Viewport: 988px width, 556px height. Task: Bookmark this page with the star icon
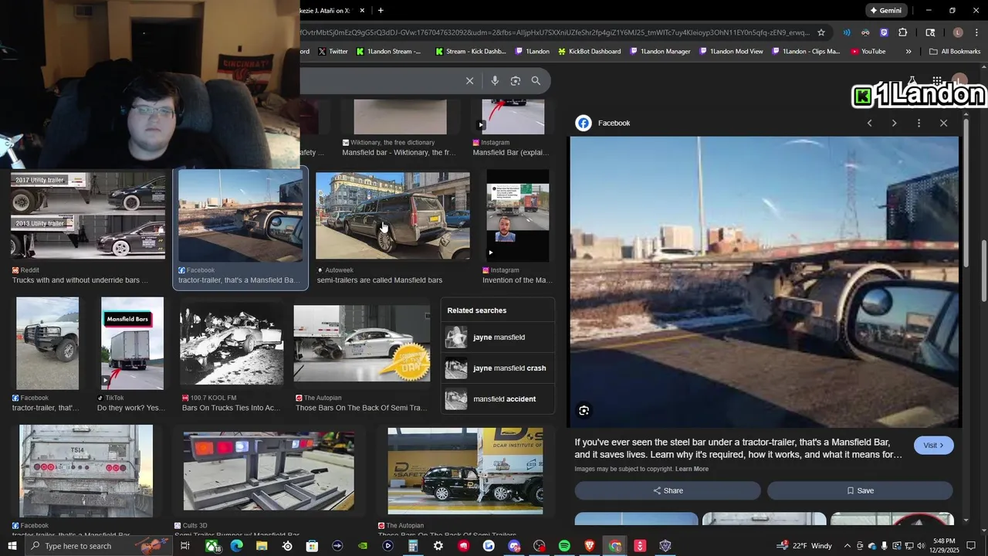coord(821,32)
